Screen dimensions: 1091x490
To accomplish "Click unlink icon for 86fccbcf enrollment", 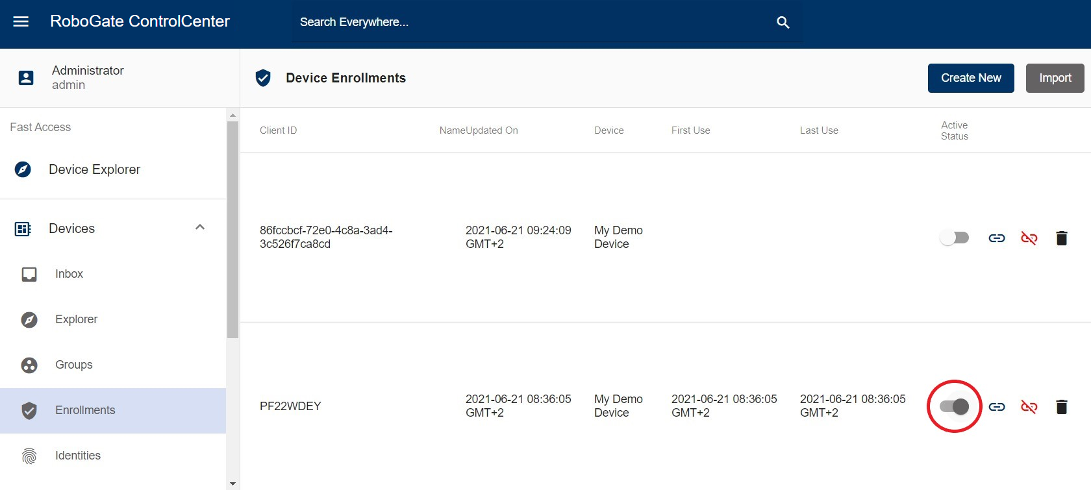I will [1029, 238].
